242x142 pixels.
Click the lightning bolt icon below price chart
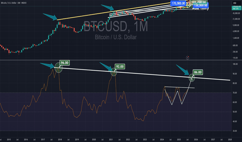(187, 58)
